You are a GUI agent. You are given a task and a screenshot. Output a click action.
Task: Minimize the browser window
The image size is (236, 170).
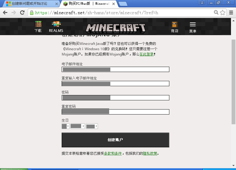point(211,2)
